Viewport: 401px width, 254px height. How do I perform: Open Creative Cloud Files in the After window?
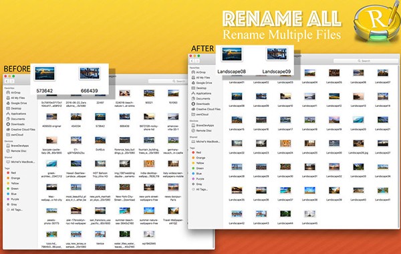(x=206, y=109)
